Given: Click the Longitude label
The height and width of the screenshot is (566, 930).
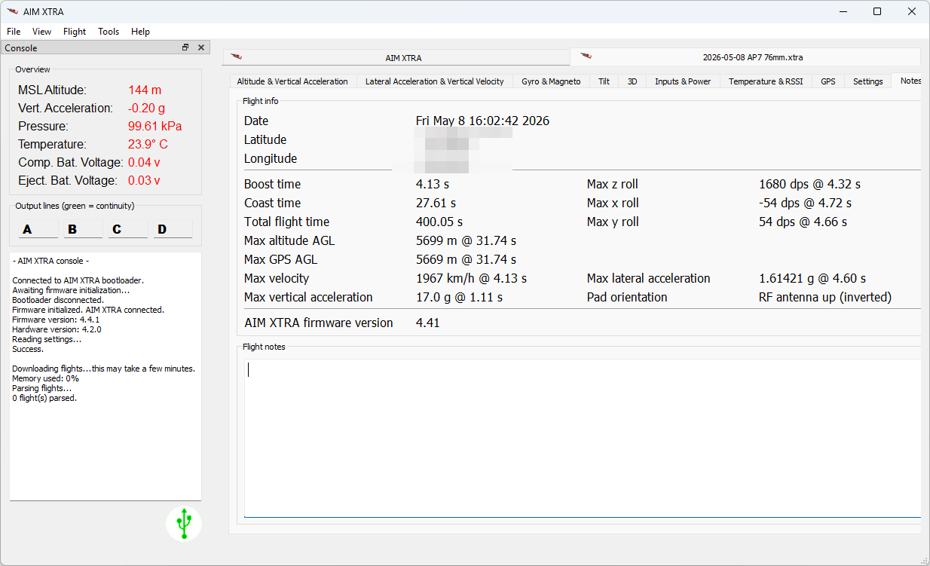Looking at the screenshot, I should click(271, 158).
